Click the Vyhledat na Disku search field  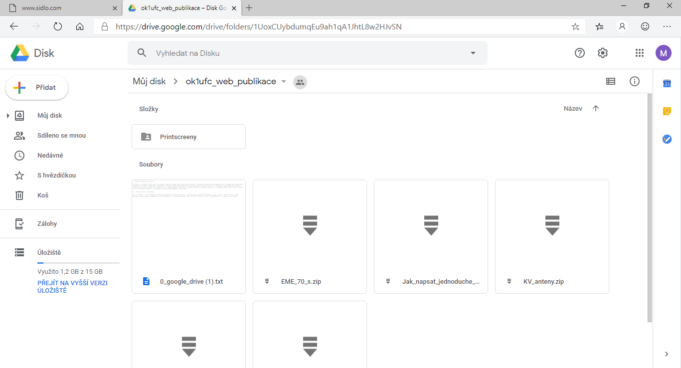(299, 53)
